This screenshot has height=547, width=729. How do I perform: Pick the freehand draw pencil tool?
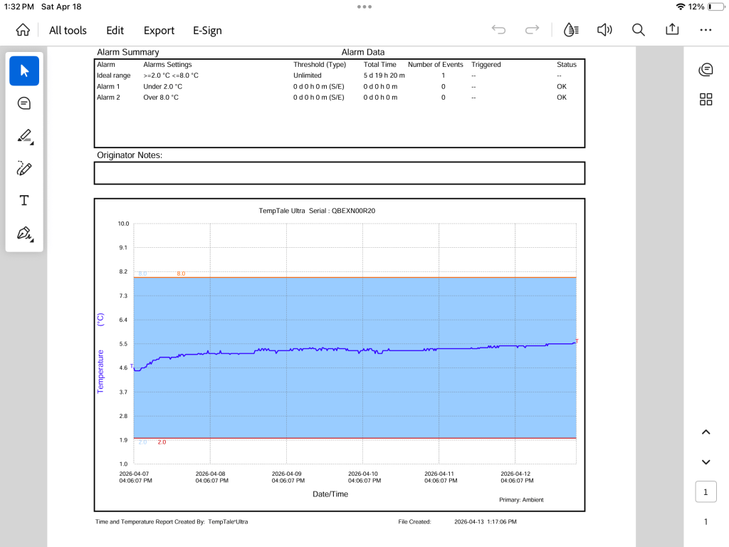pos(24,169)
